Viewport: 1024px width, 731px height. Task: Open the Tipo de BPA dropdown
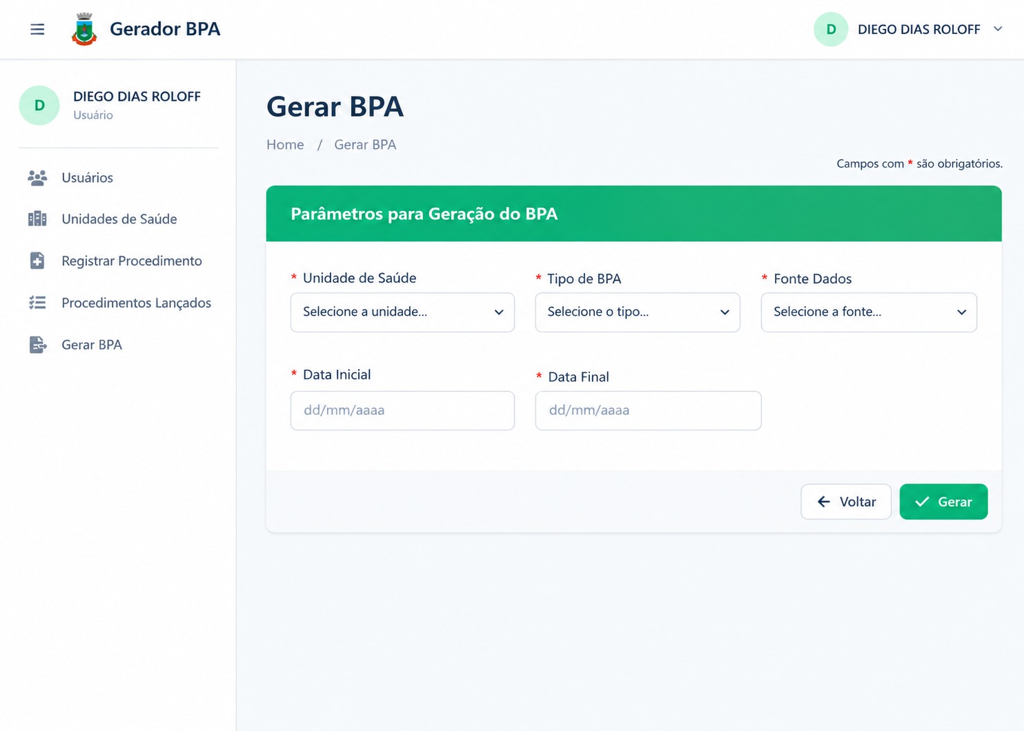638,312
